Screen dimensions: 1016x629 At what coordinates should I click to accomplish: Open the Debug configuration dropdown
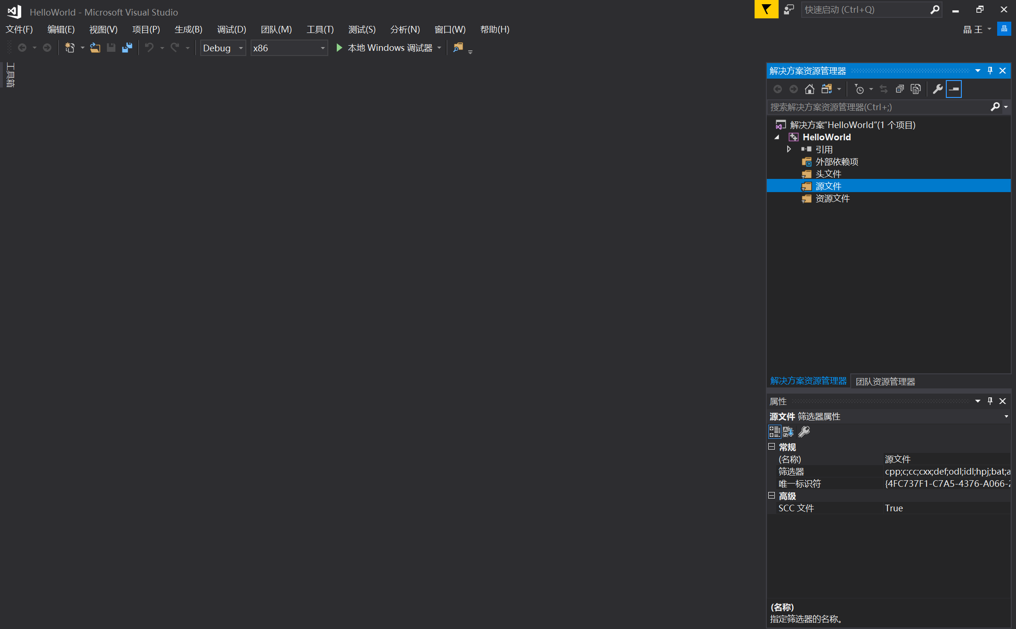223,48
